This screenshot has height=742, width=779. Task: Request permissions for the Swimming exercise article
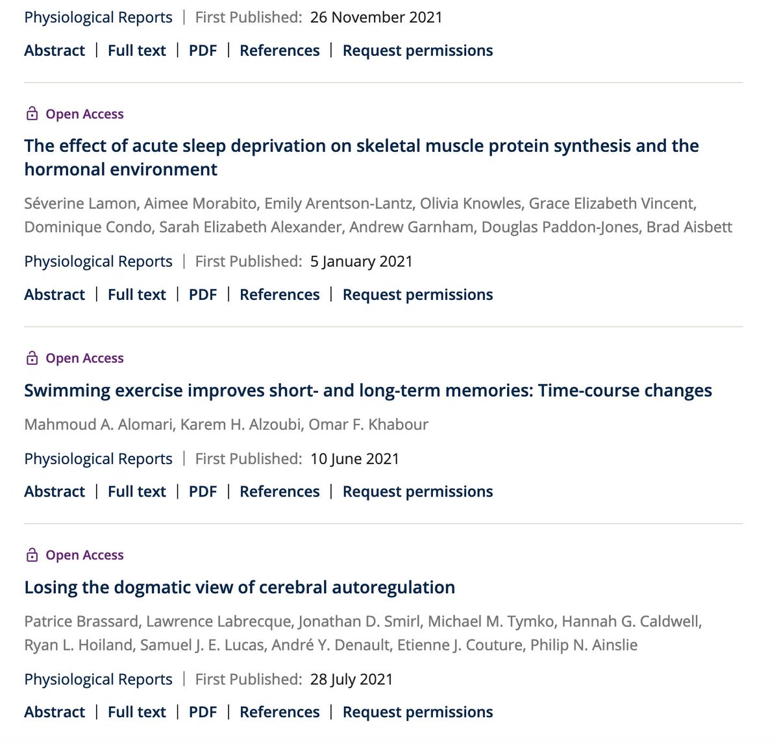418,491
